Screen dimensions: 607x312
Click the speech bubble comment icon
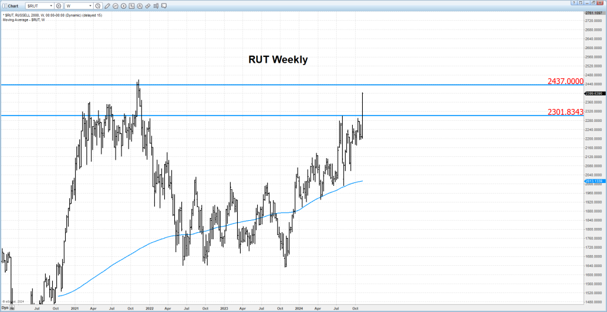[164, 5]
